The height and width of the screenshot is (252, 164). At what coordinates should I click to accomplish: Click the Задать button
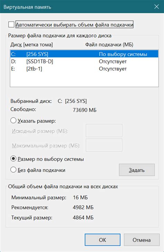[x=137, y=170]
